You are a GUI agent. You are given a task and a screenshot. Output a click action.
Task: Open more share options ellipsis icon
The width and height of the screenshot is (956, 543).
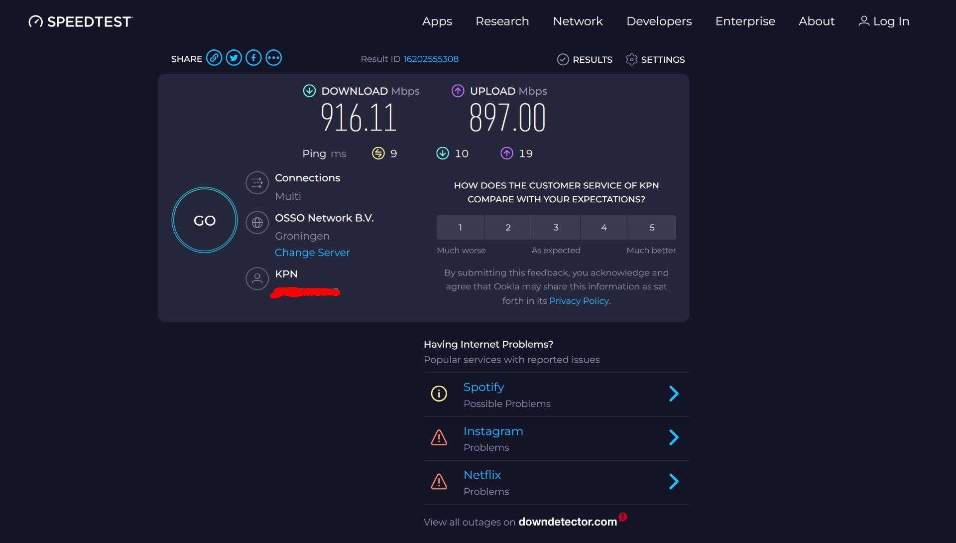(x=273, y=58)
